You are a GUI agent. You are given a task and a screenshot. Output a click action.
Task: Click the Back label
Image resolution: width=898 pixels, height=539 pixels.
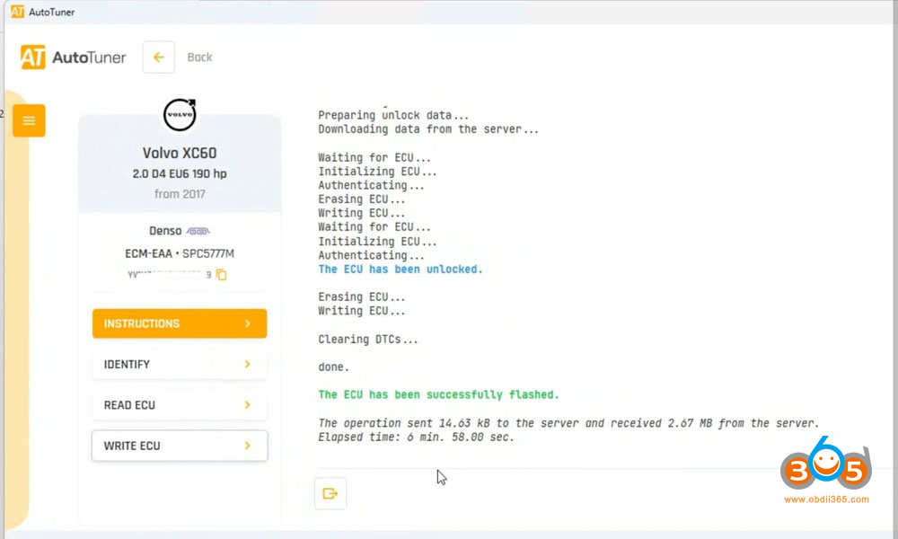click(x=200, y=57)
